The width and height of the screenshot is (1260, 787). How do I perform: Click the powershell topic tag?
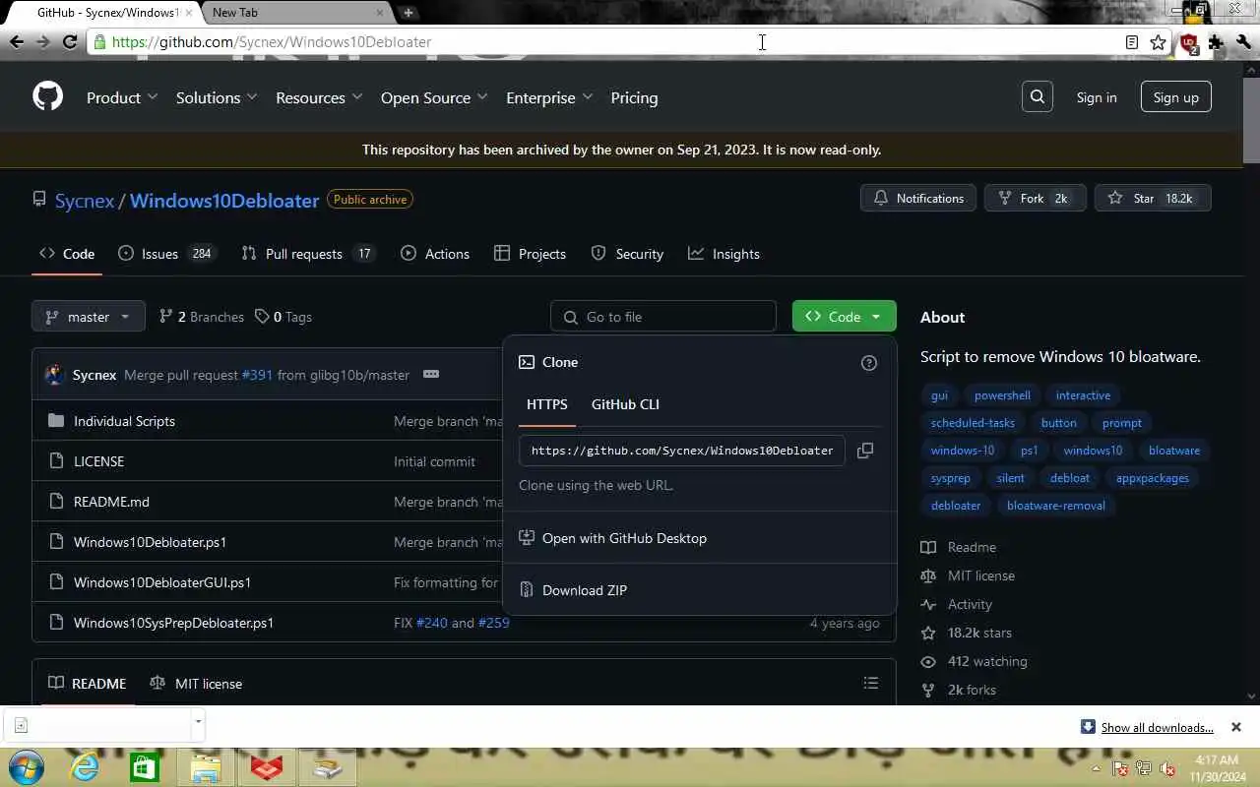[x=1002, y=395]
